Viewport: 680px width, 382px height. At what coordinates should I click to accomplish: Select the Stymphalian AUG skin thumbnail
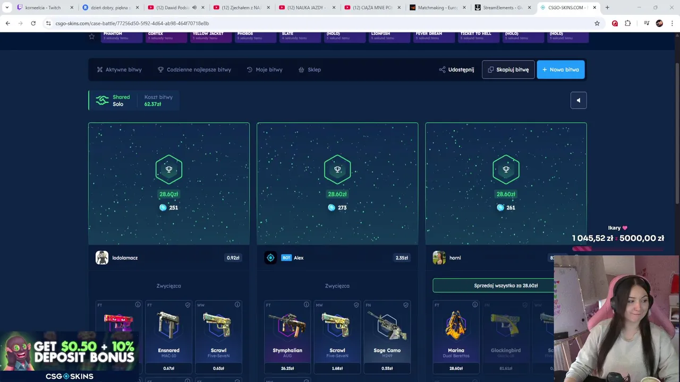point(287,325)
